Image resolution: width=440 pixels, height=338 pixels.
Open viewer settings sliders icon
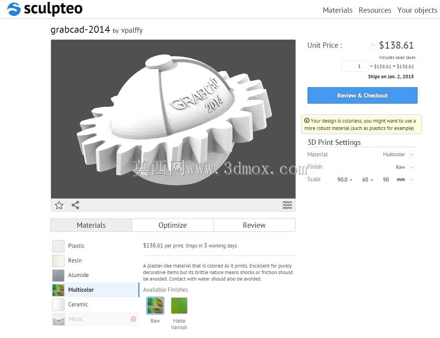coord(287,205)
